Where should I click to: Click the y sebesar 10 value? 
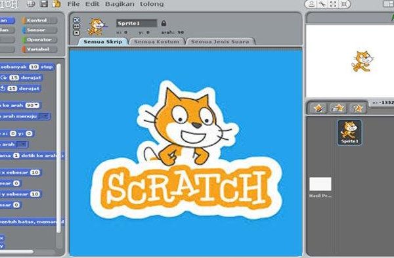point(35,194)
